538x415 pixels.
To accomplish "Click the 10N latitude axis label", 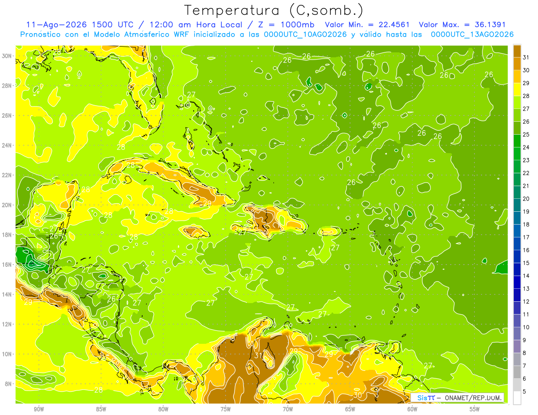I will point(7,354).
